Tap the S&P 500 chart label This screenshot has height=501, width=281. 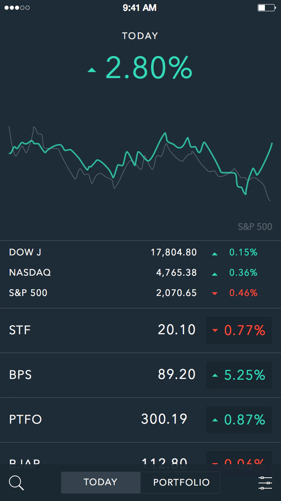(255, 226)
